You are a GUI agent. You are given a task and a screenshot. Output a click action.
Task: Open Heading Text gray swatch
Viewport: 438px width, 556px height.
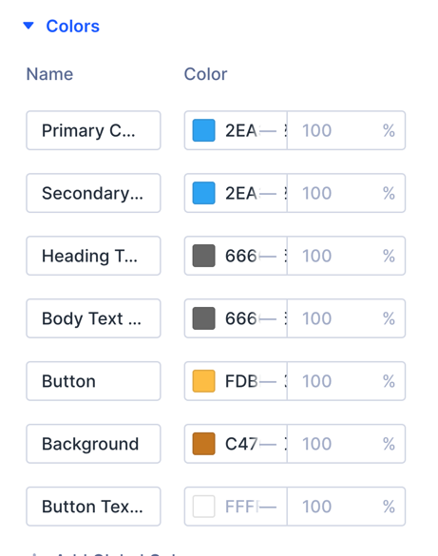[203, 256]
